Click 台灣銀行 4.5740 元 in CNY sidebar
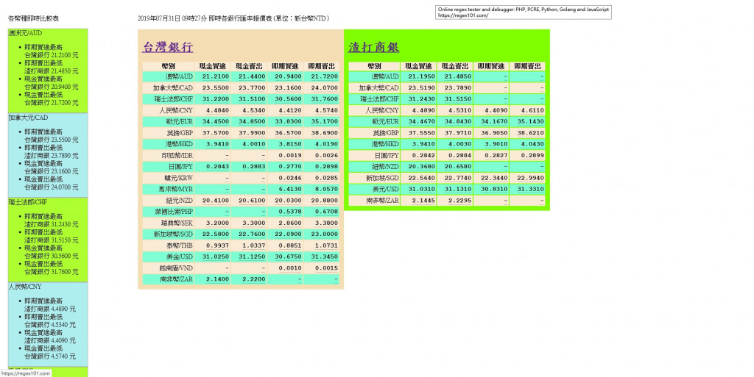This screenshot has width=754, height=377. point(50,356)
